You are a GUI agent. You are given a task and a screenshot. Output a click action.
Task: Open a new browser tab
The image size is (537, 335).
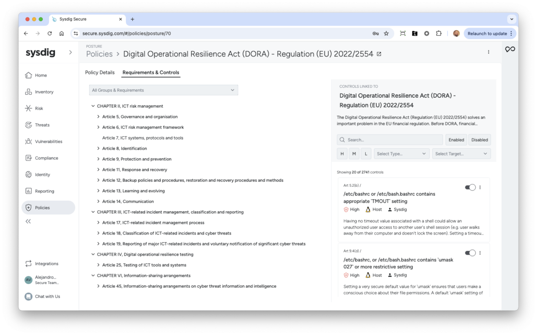pos(133,19)
